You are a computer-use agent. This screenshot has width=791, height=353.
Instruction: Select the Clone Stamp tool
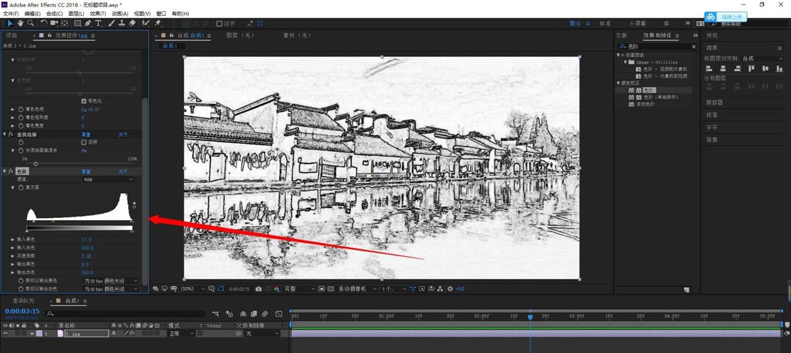[122, 23]
